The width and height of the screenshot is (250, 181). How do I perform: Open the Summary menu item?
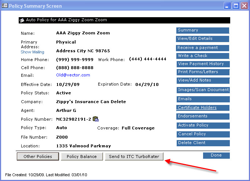(x=202, y=30)
